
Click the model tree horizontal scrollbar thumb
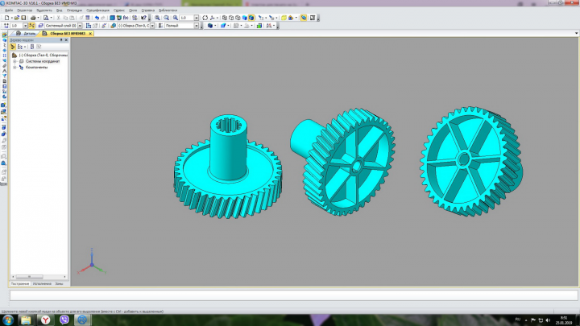coord(30,277)
